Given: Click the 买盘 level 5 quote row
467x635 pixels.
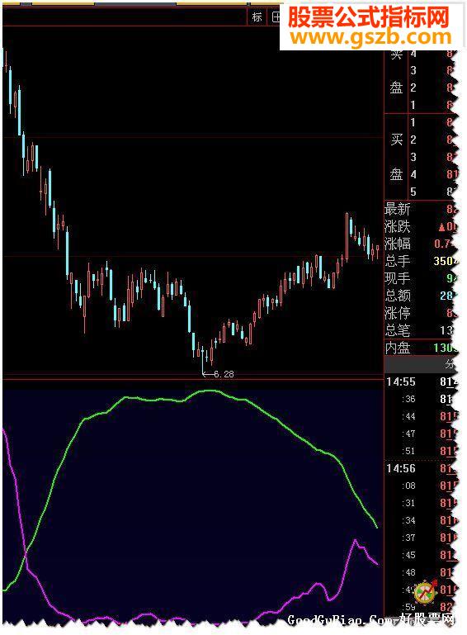Looking at the screenshot, I should [x=433, y=192].
